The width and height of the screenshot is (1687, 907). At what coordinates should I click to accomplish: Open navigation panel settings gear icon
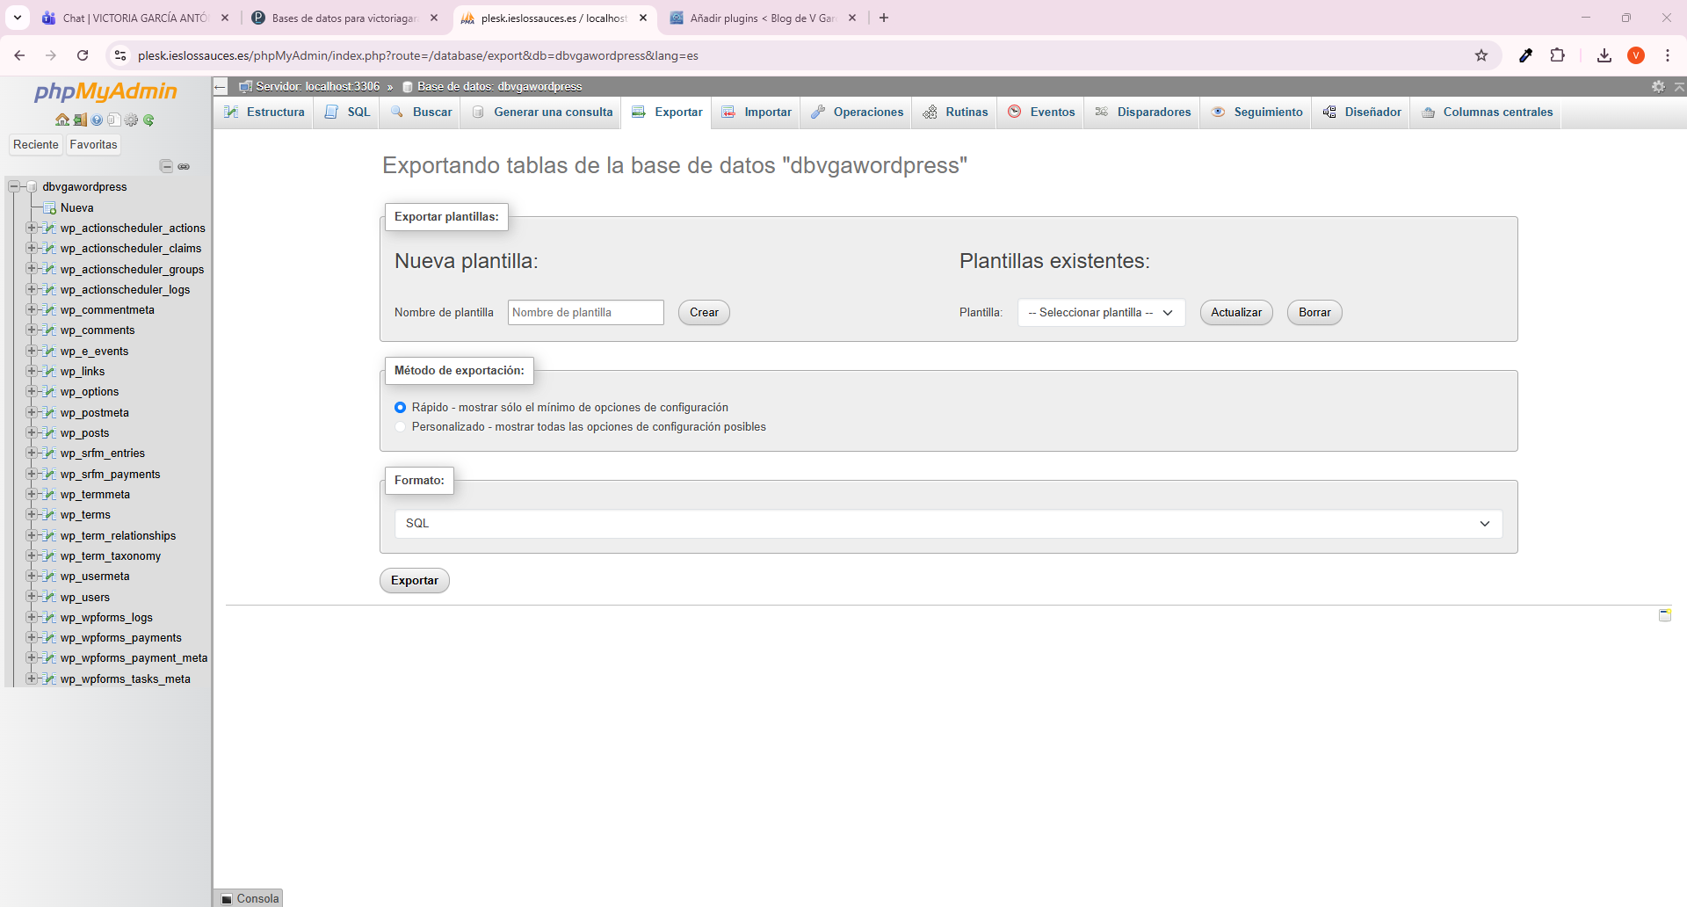(131, 120)
